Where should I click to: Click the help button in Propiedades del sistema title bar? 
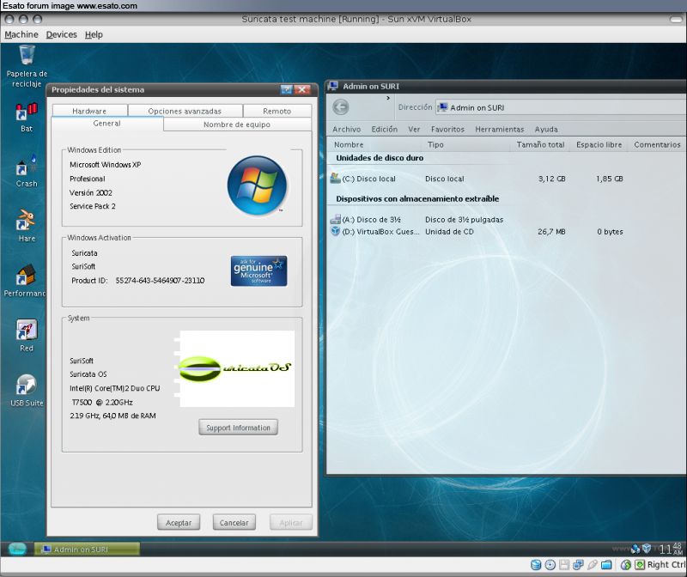[286, 89]
